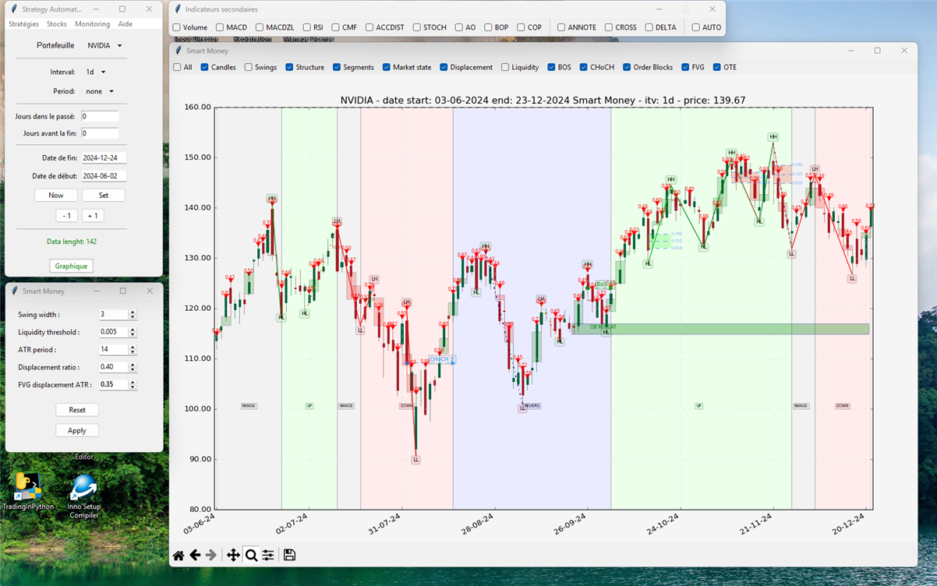
Task: Activate the Zoom magnifier tool
Action: (251, 555)
